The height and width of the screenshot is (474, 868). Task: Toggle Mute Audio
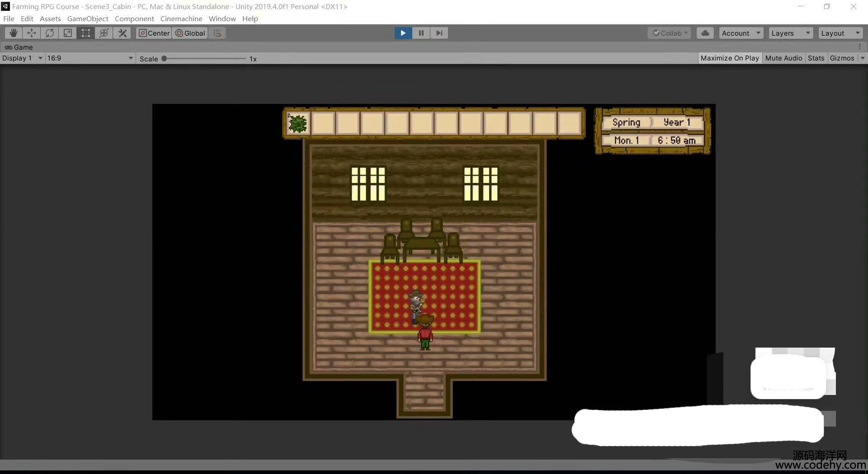pyautogui.click(x=783, y=58)
